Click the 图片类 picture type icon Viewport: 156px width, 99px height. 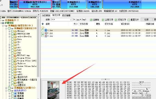click(15, 96)
